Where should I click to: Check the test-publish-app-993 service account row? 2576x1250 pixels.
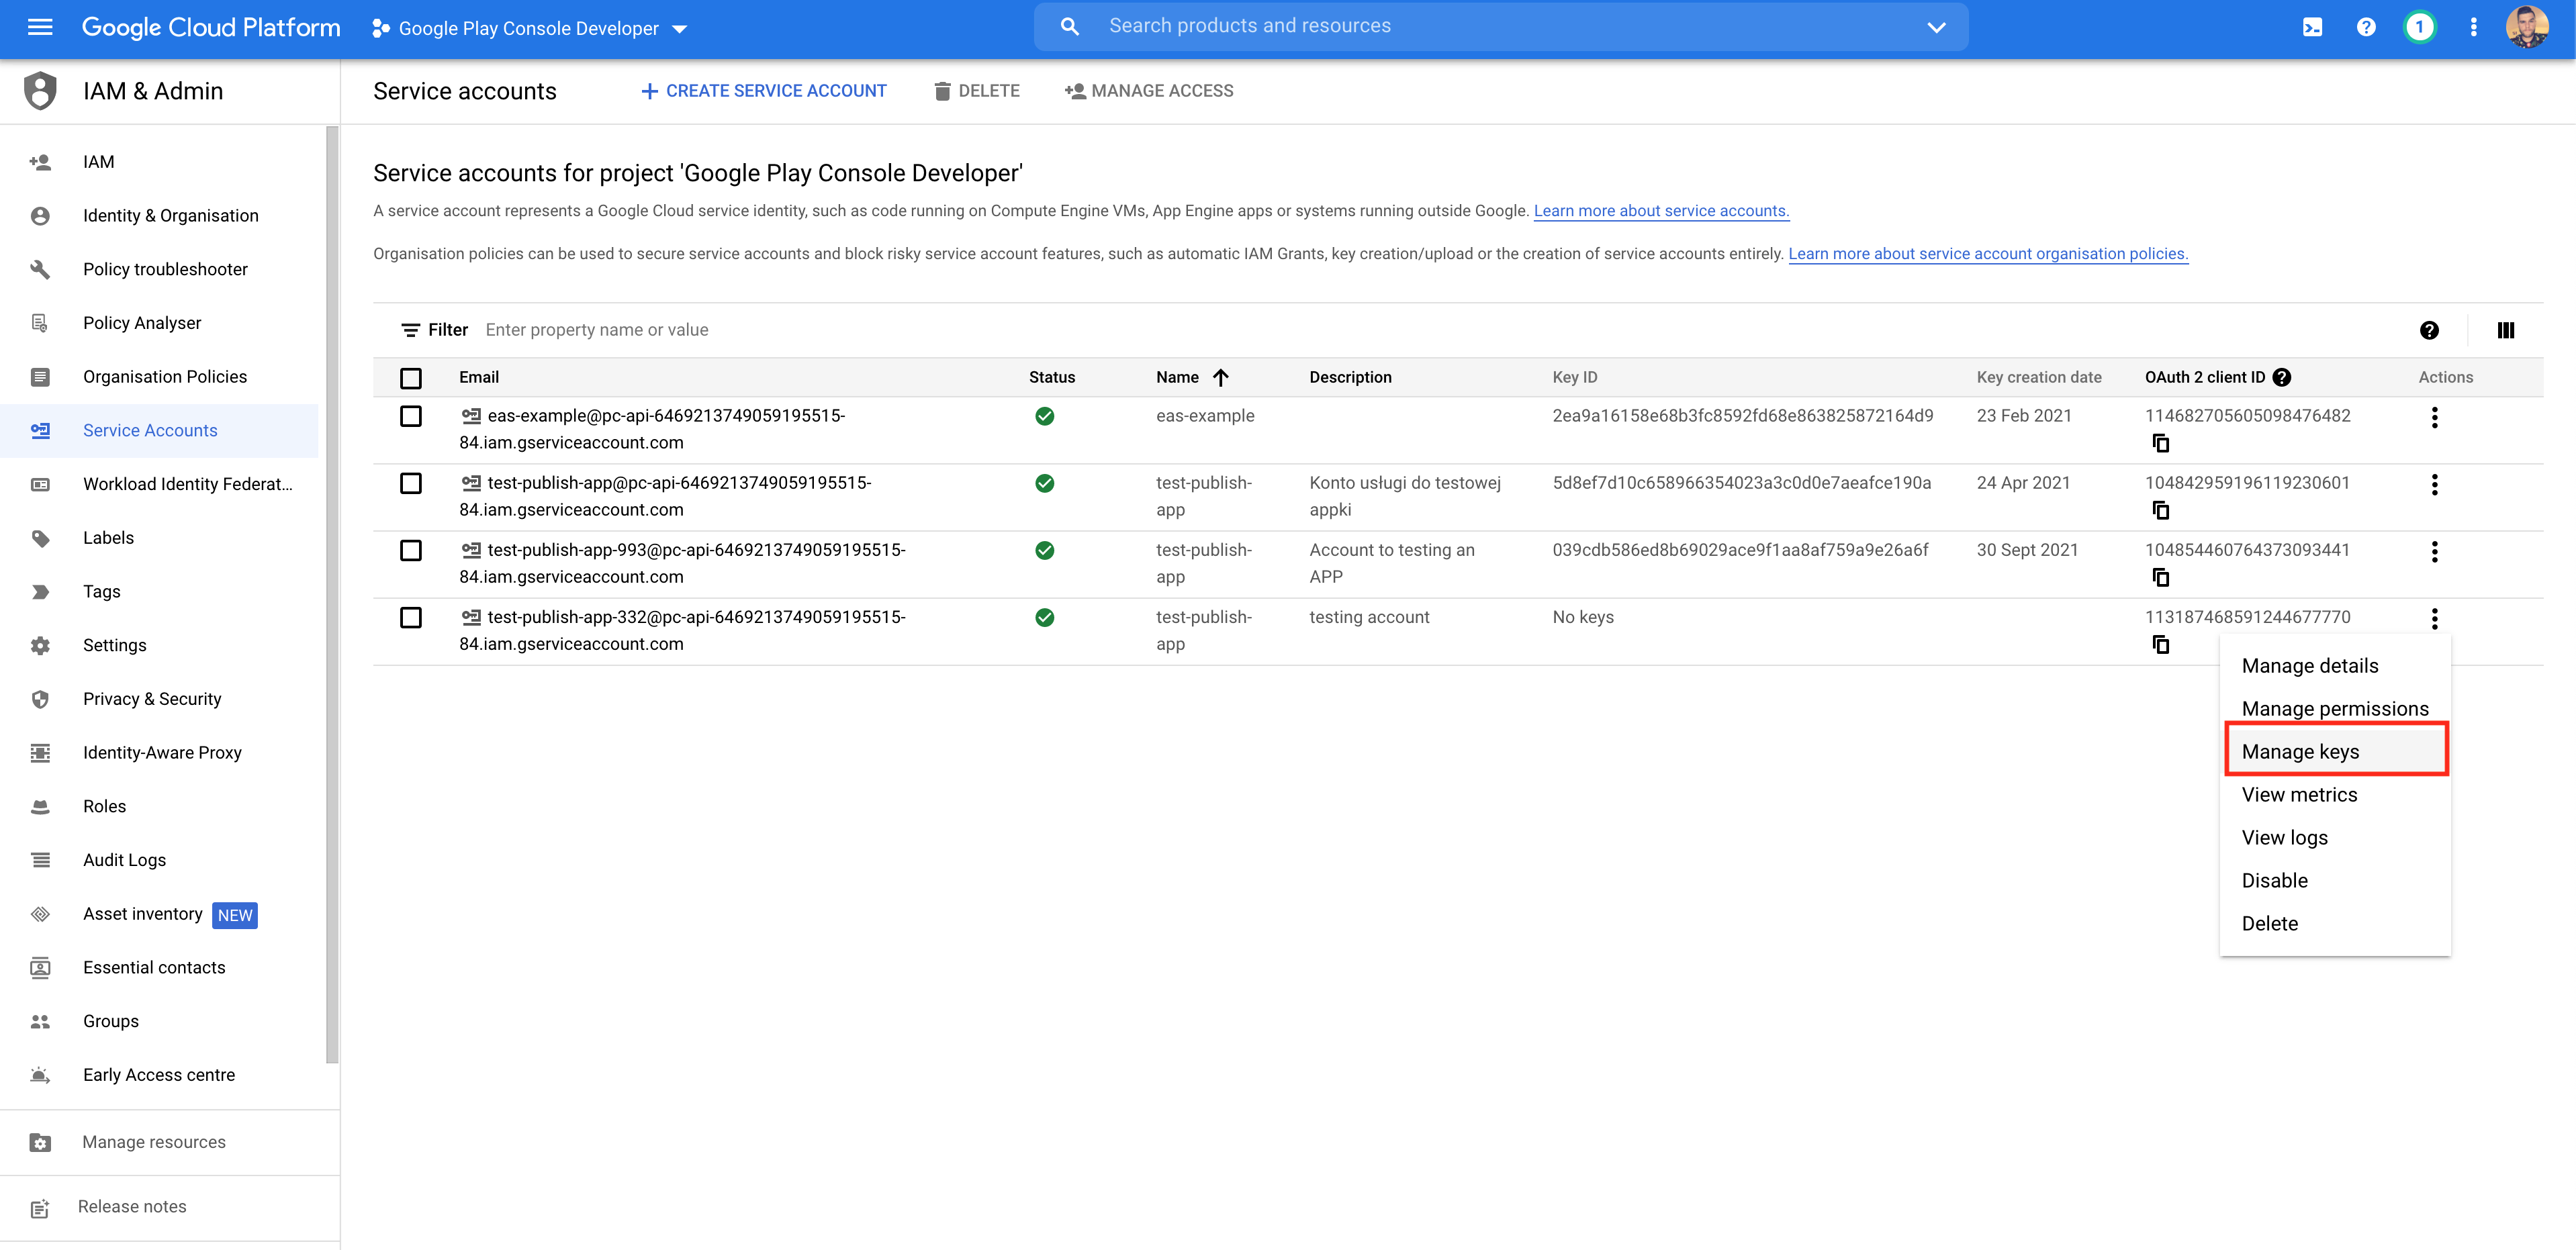pos(410,550)
